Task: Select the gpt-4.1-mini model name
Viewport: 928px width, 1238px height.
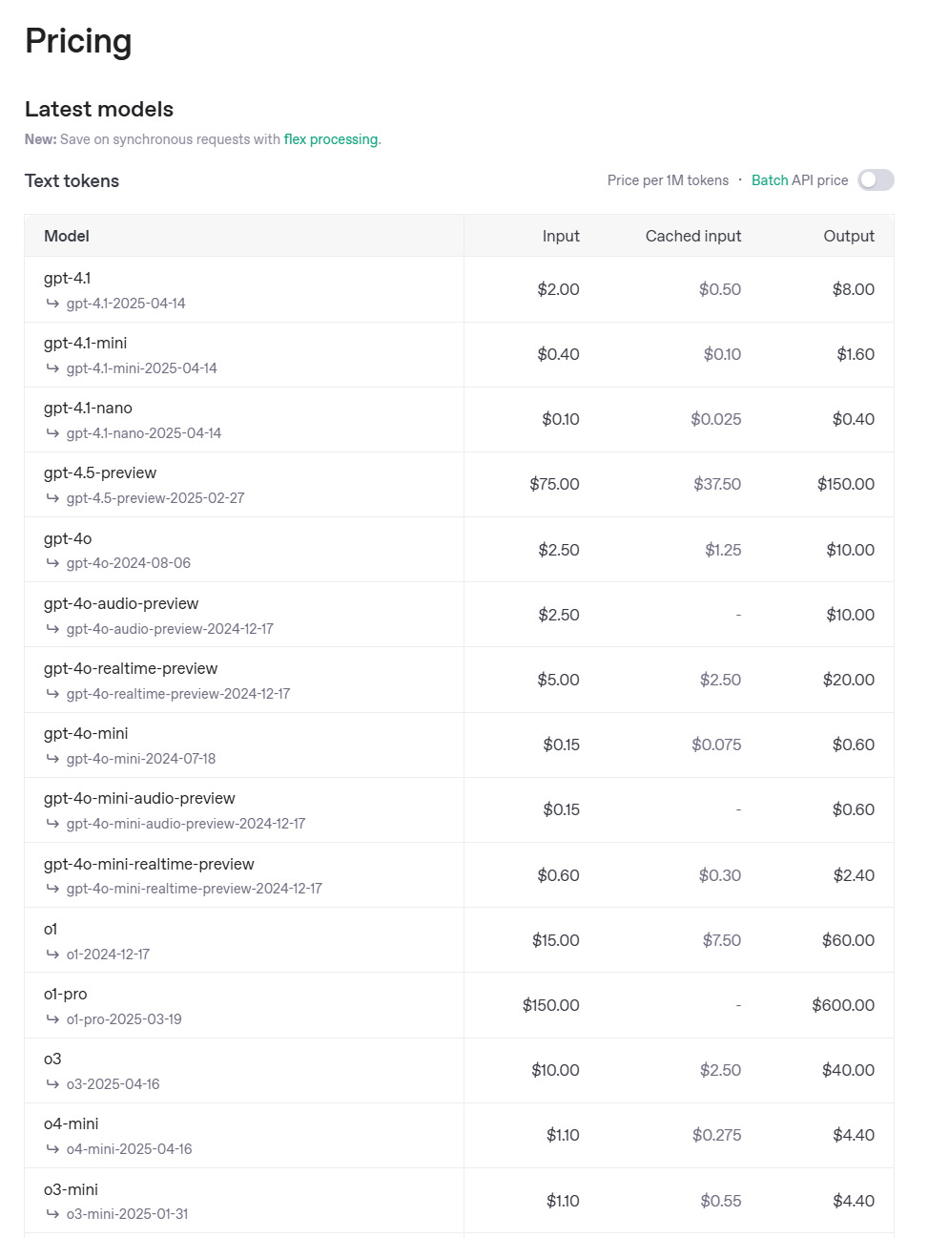Action: pyautogui.click(x=85, y=343)
